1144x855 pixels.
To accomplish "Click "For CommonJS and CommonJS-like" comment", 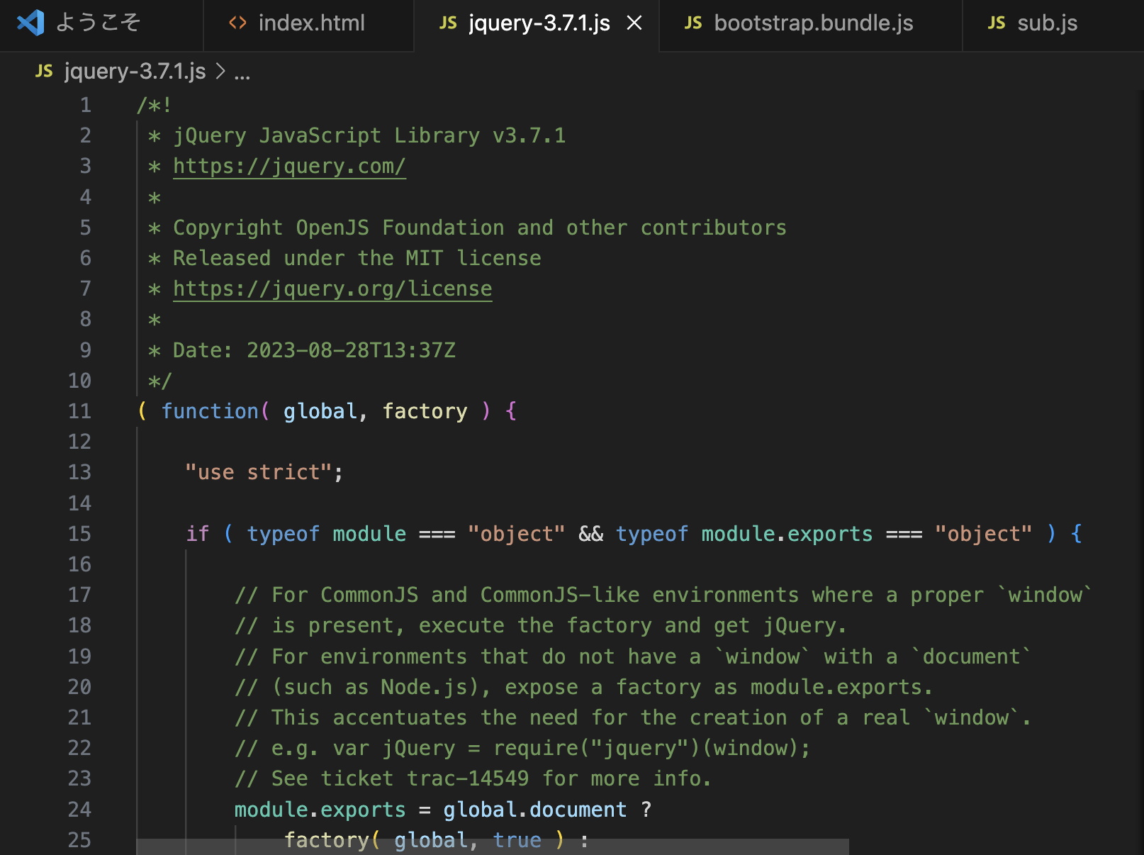I will (x=663, y=595).
